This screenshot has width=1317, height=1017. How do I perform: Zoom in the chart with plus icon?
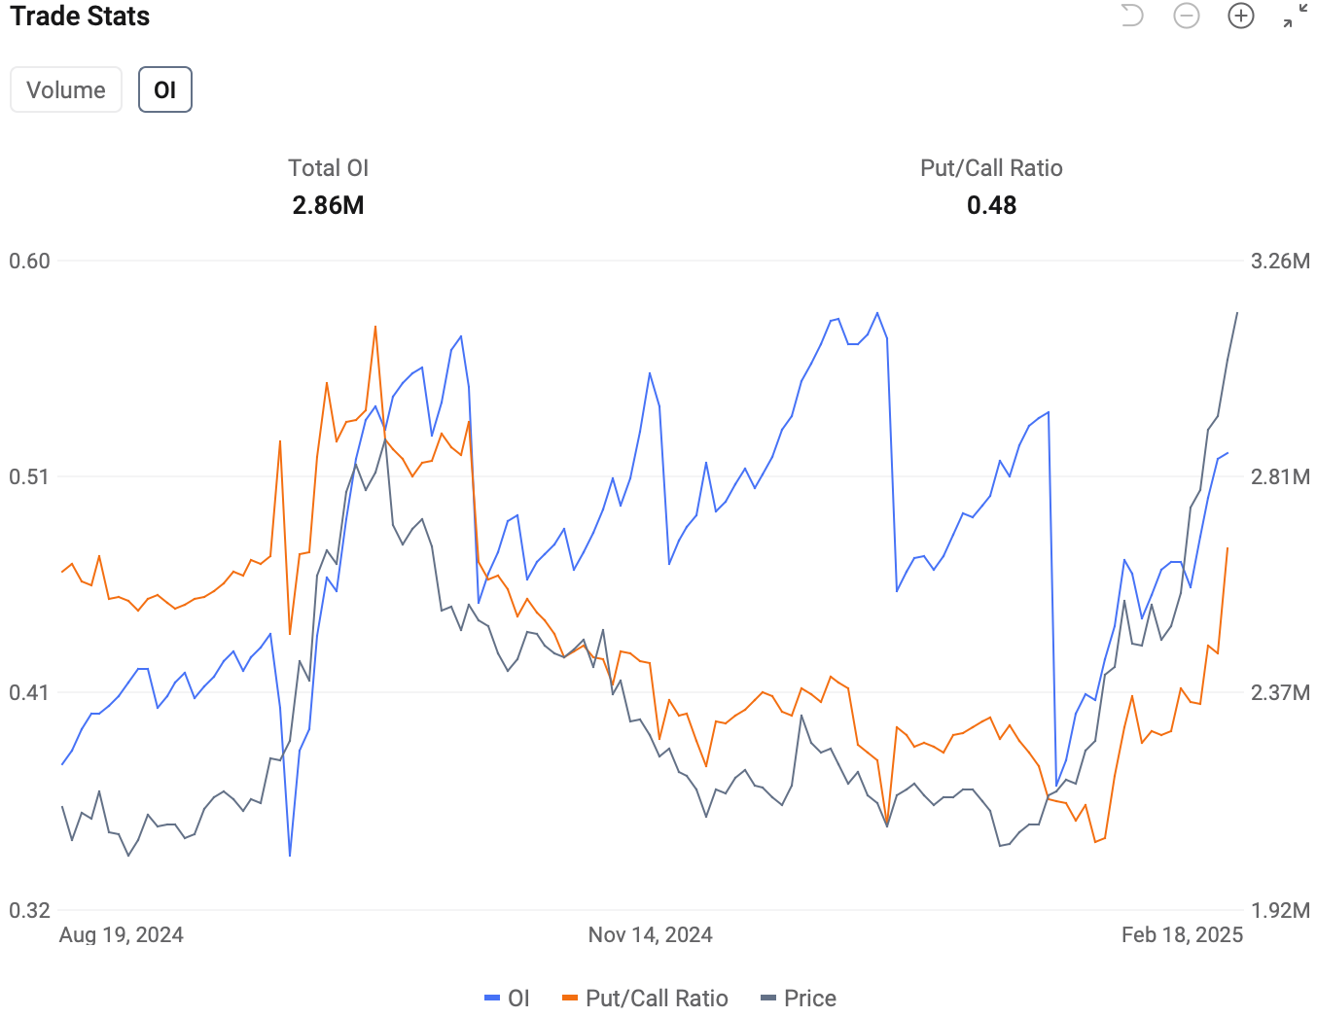1241,16
